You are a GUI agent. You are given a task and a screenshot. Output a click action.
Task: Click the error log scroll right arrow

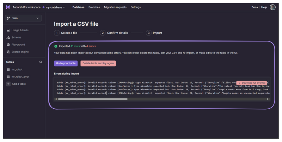[268, 99]
